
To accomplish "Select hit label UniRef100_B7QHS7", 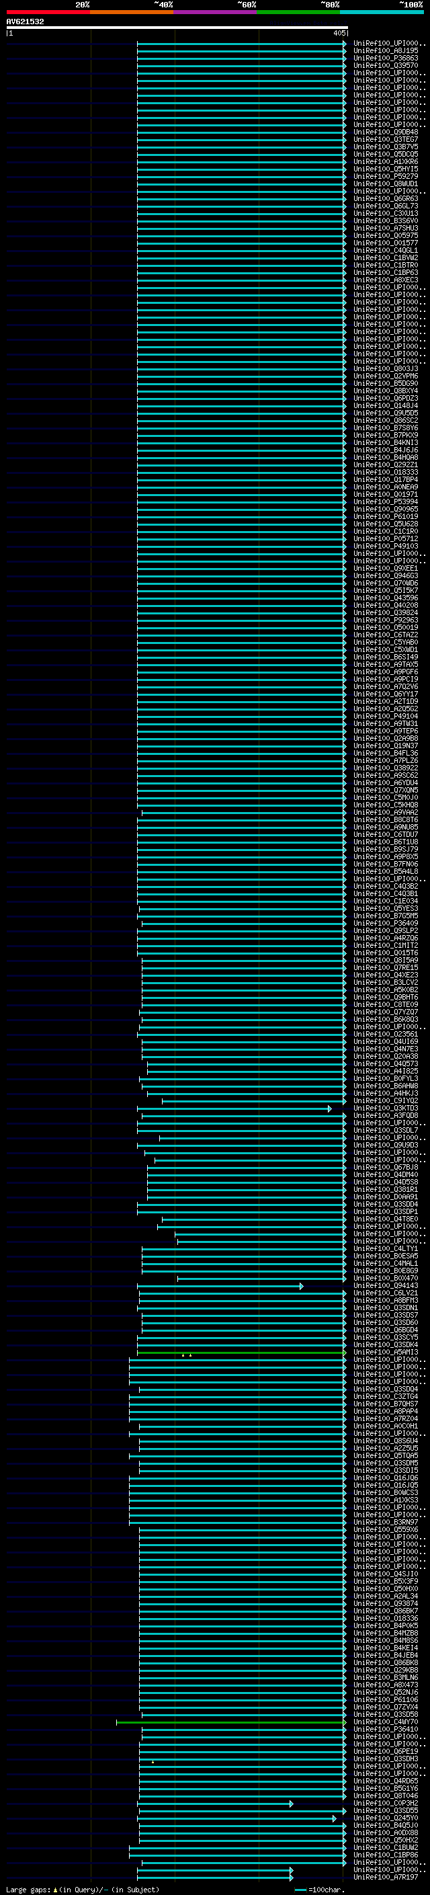I will tap(386, 1404).
